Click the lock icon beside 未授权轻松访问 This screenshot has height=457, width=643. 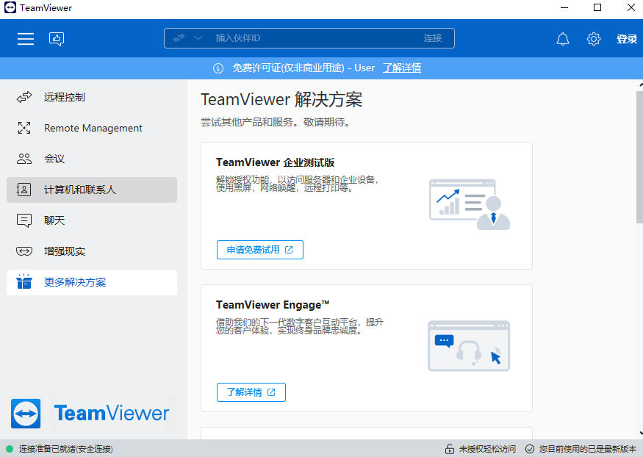click(448, 447)
